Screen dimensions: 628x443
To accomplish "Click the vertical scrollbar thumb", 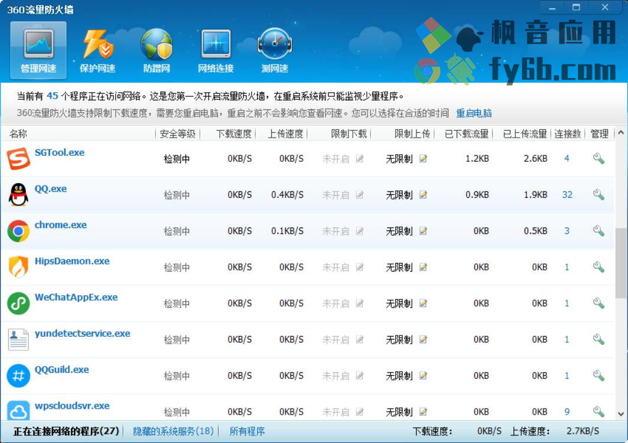I will click(621, 263).
